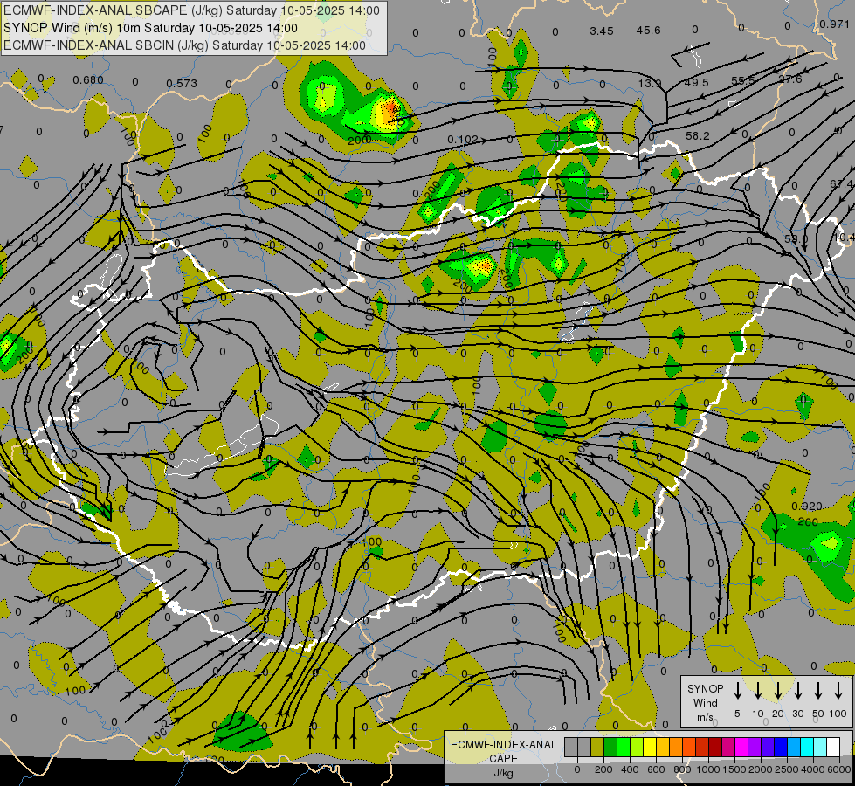
Task: Click the 800 tick label on color scale
Action: pos(682,769)
